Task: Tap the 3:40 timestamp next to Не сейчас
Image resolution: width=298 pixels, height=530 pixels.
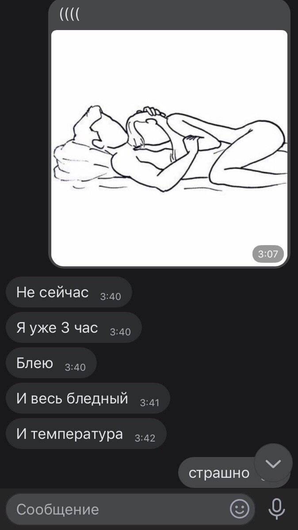Action: pos(111,296)
